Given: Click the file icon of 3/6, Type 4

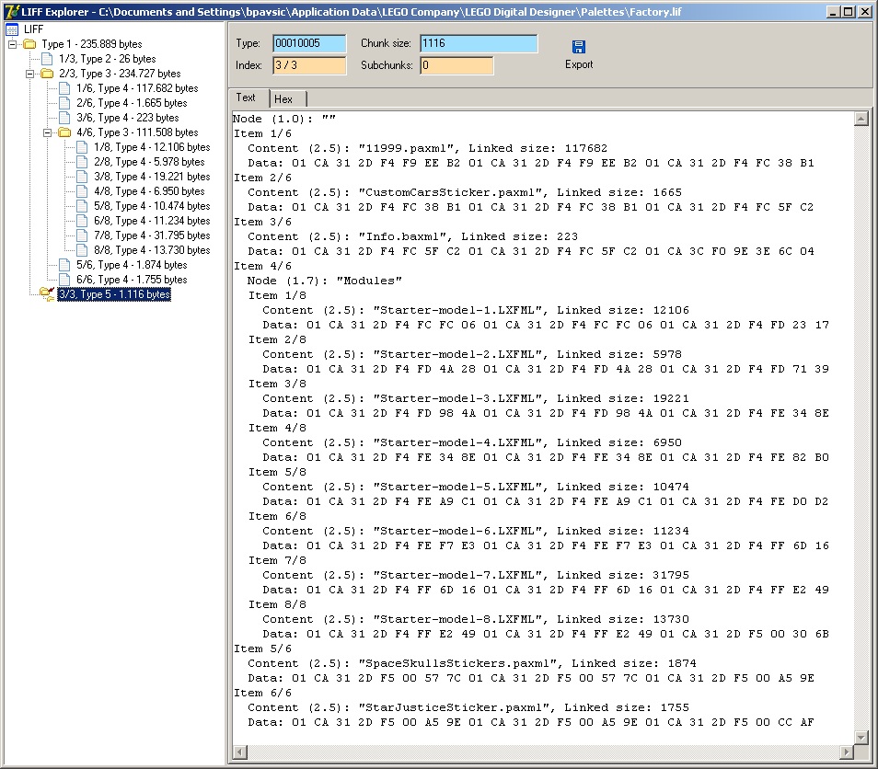Looking at the screenshot, I should tap(65, 118).
